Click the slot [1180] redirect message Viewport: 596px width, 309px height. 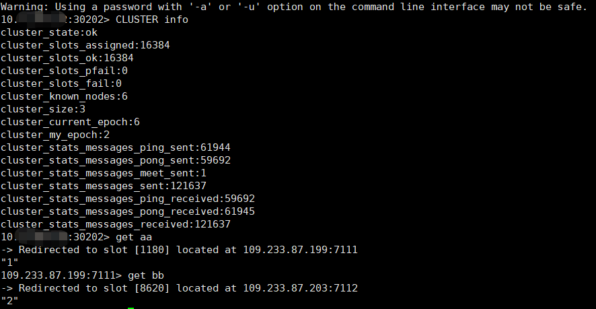click(x=180, y=250)
